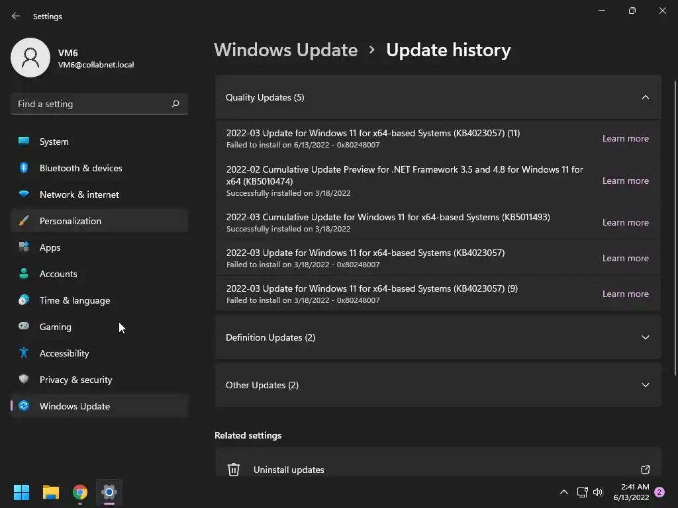Viewport: 678px width, 508px height.
Task: Learn more about KB5011493 cumulative update
Action: 625,222
